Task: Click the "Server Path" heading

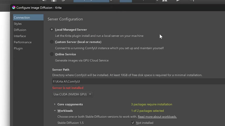Action: [x=61, y=70]
